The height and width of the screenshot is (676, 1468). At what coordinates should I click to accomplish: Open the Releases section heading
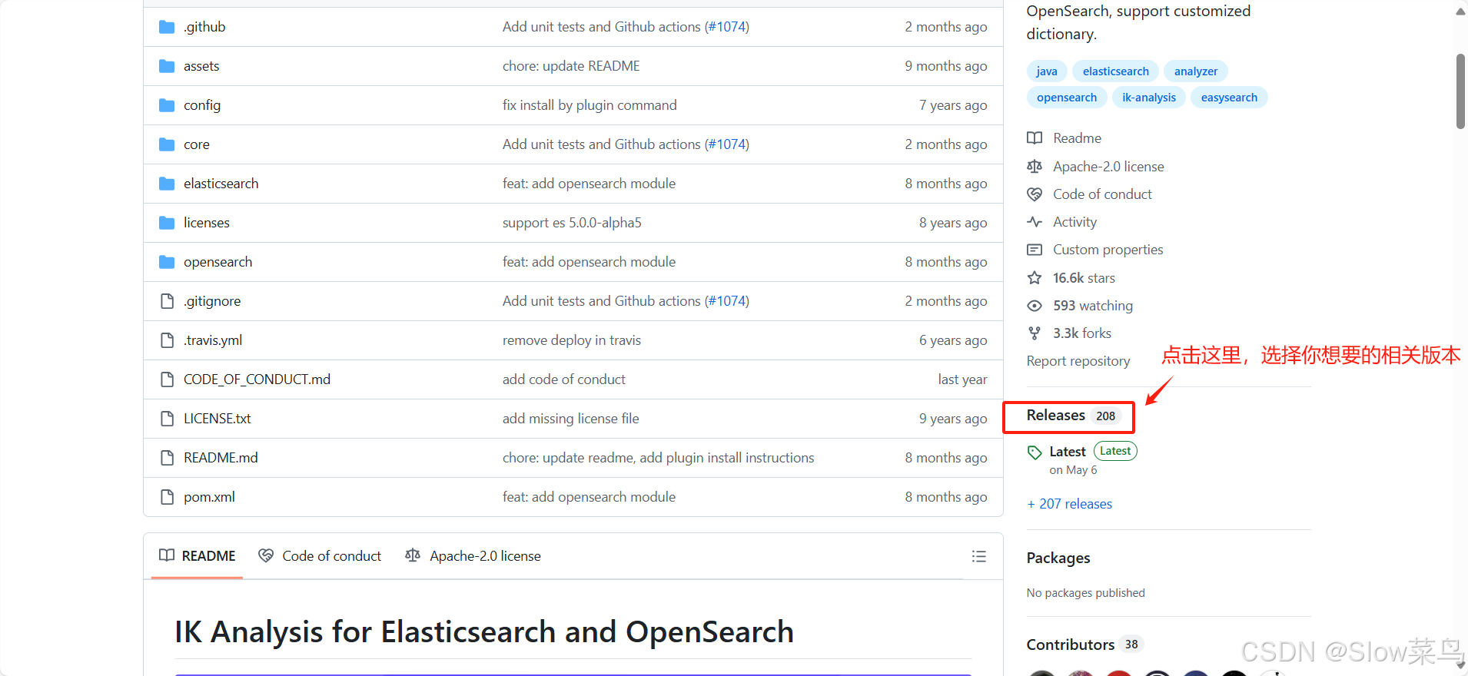1056,416
